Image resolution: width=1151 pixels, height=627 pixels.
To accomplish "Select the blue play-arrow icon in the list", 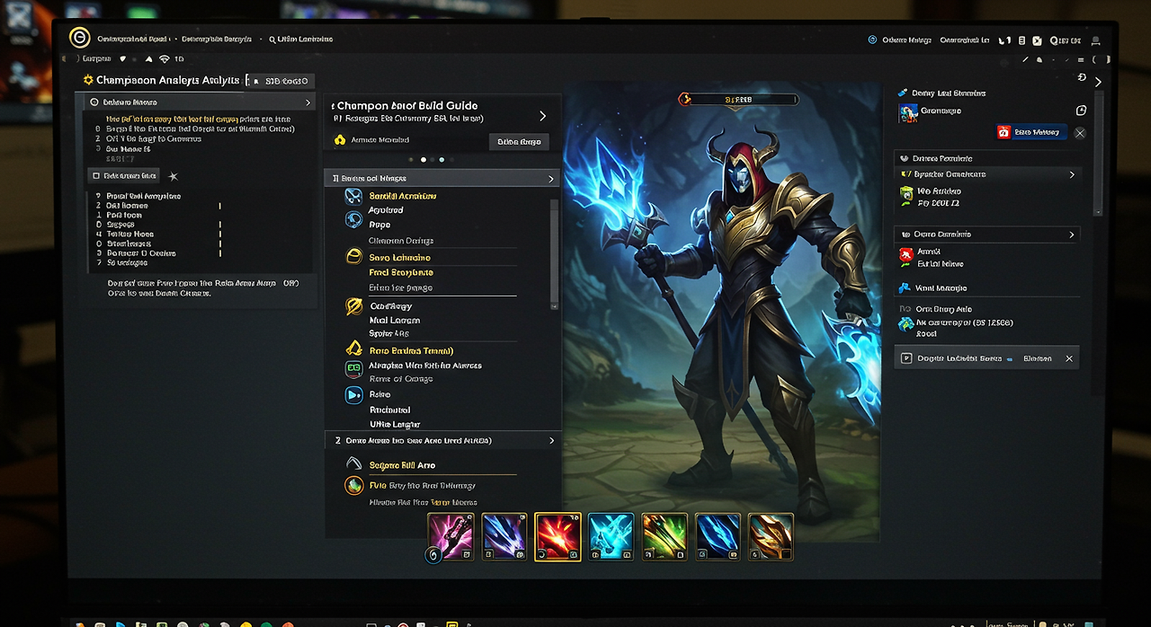I will 353,394.
